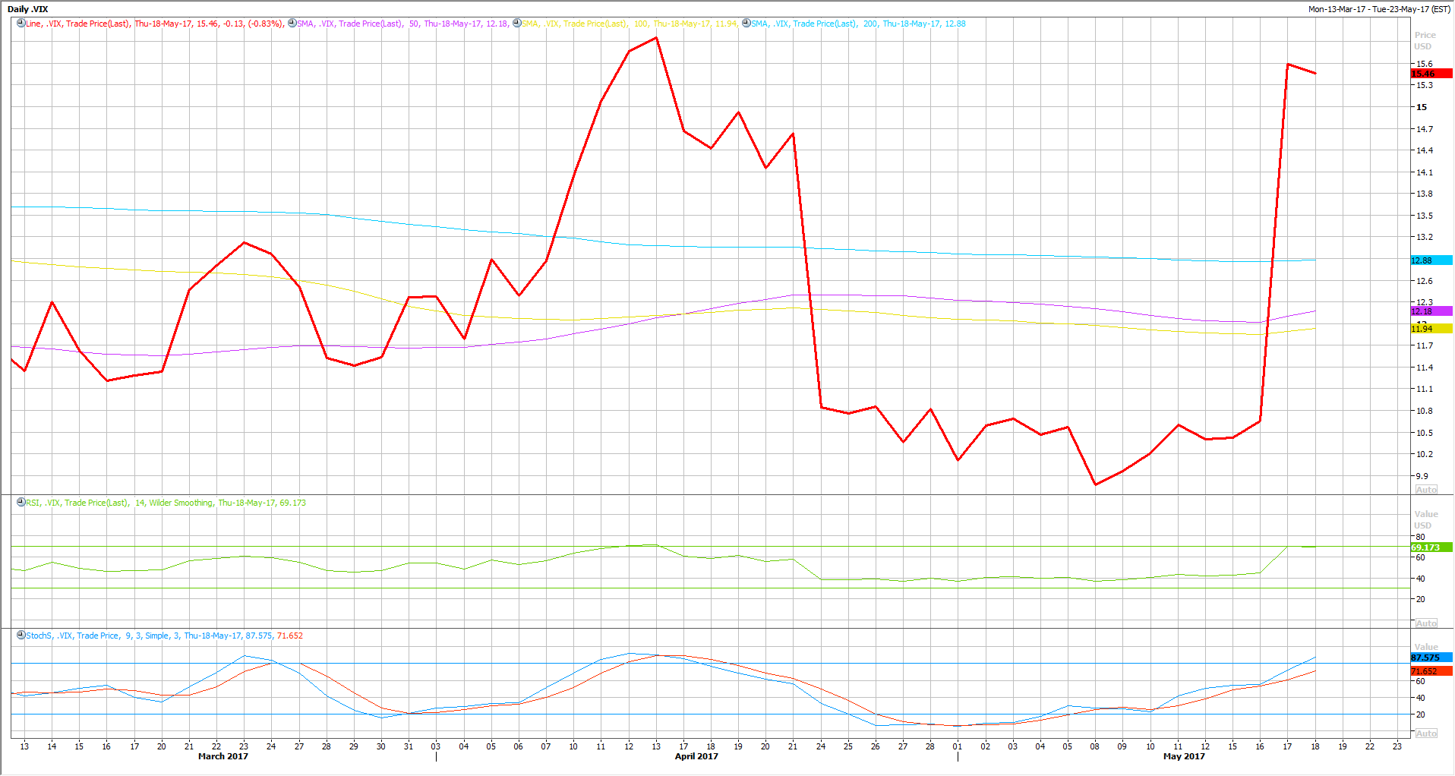
Task: Click the Mon-13-Mar-17 to Tue-23-May-17 date range
Action: (x=1378, y=9)
